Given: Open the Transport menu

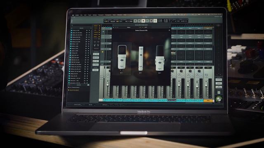Looking at the screenshot, I should pos(101,15).
